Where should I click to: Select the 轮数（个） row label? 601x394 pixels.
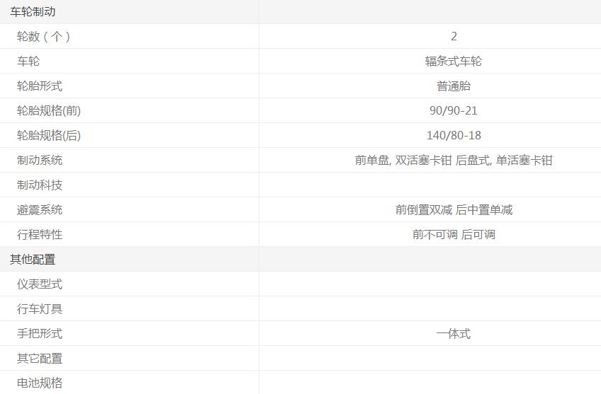point(44,37)
